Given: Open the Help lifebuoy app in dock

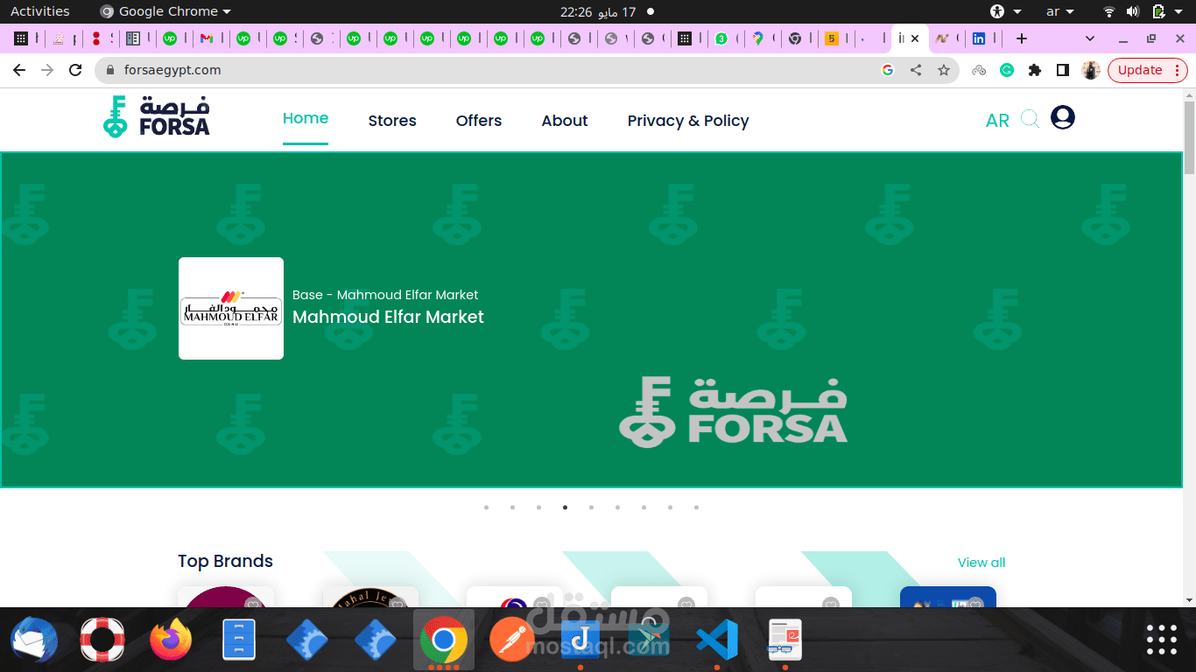Looking at the screenshot, I should click(x=102, y=640).
